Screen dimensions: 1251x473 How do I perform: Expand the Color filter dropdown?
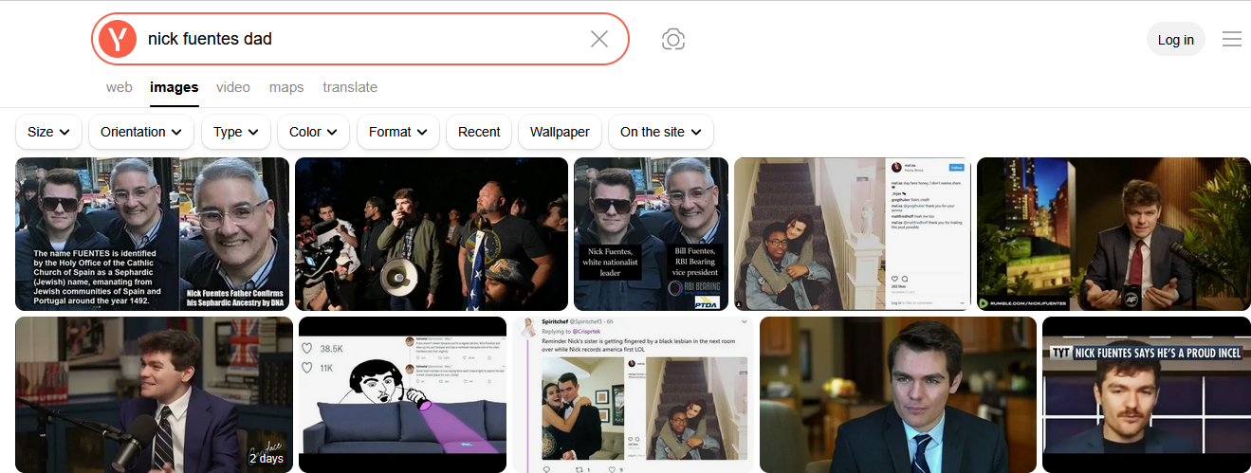coord(314,132)
